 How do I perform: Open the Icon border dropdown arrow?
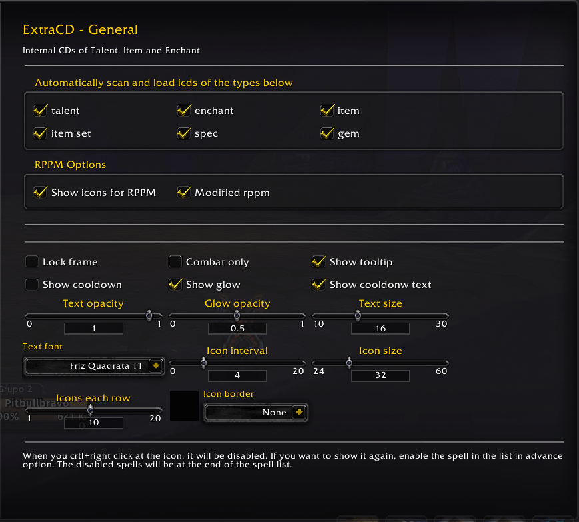tap(299, 412)
